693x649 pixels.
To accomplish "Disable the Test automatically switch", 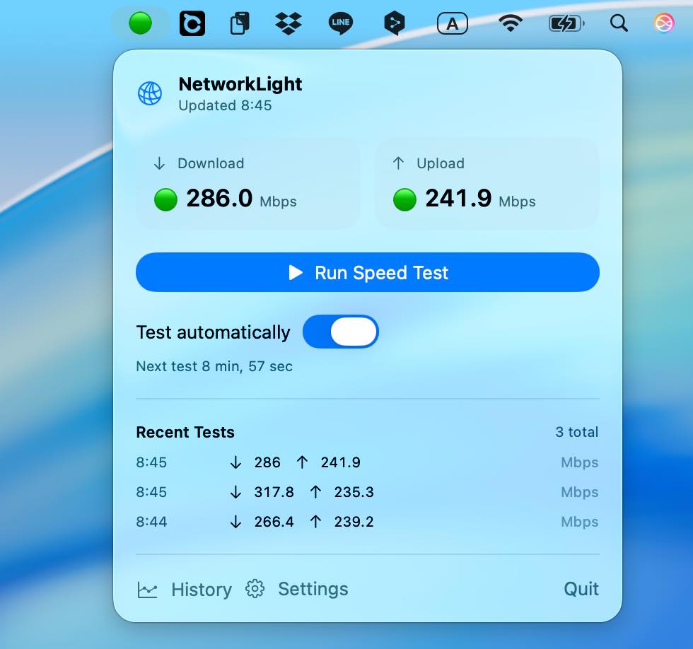I will point(340,332).
